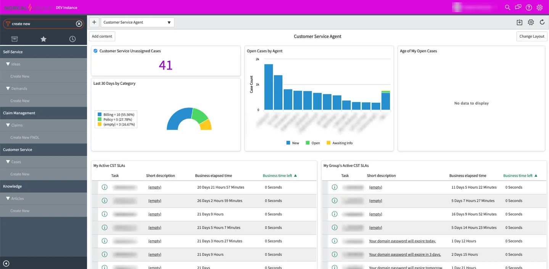Open (empty) link in 20 Days 21 Hours row

155,187
